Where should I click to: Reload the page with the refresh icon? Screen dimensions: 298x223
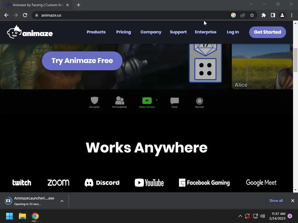pyautogui.click(x=25, y=15)
